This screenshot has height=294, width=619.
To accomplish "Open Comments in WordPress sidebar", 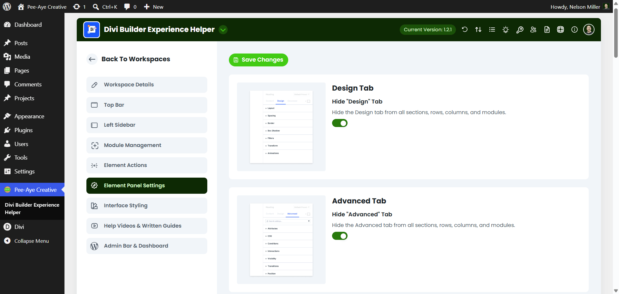I will click(x=32, y=84).
